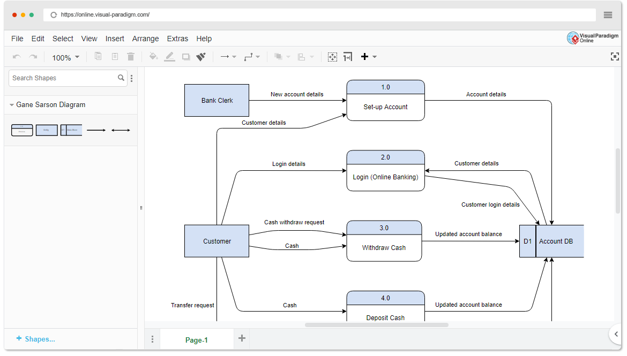Add a new page with the plus button
Image resolution: width=627 pixels, height=356 pixels.
coord(241,338)
